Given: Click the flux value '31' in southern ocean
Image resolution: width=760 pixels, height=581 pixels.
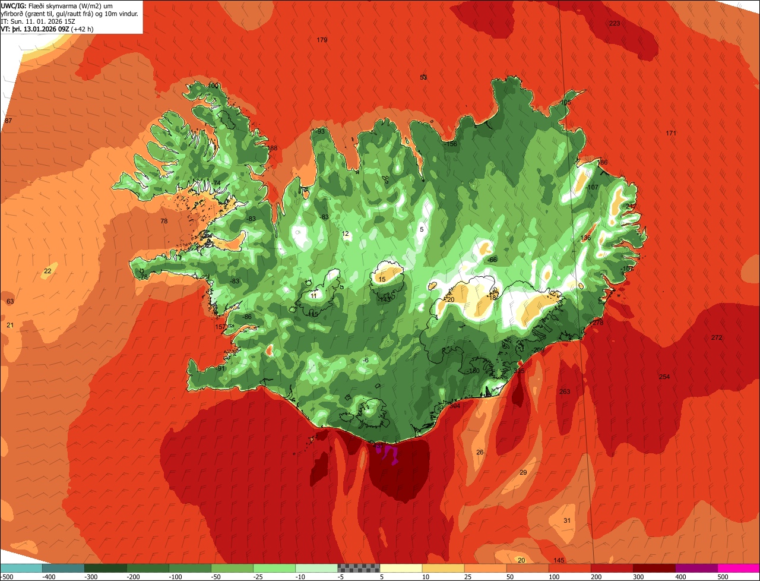Looking at the screenshot, I should coord(567,520).
